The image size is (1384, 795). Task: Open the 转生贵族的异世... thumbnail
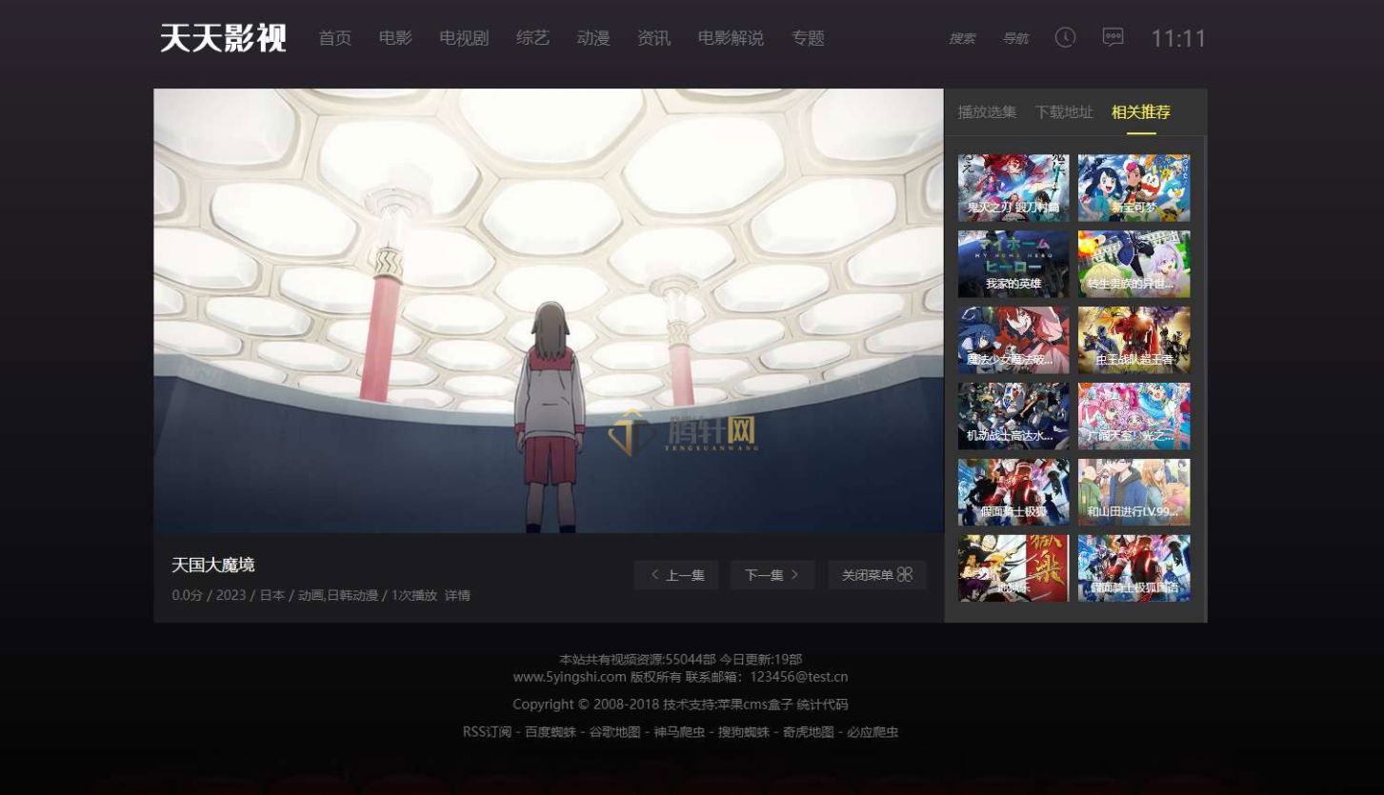(1133, 264)
